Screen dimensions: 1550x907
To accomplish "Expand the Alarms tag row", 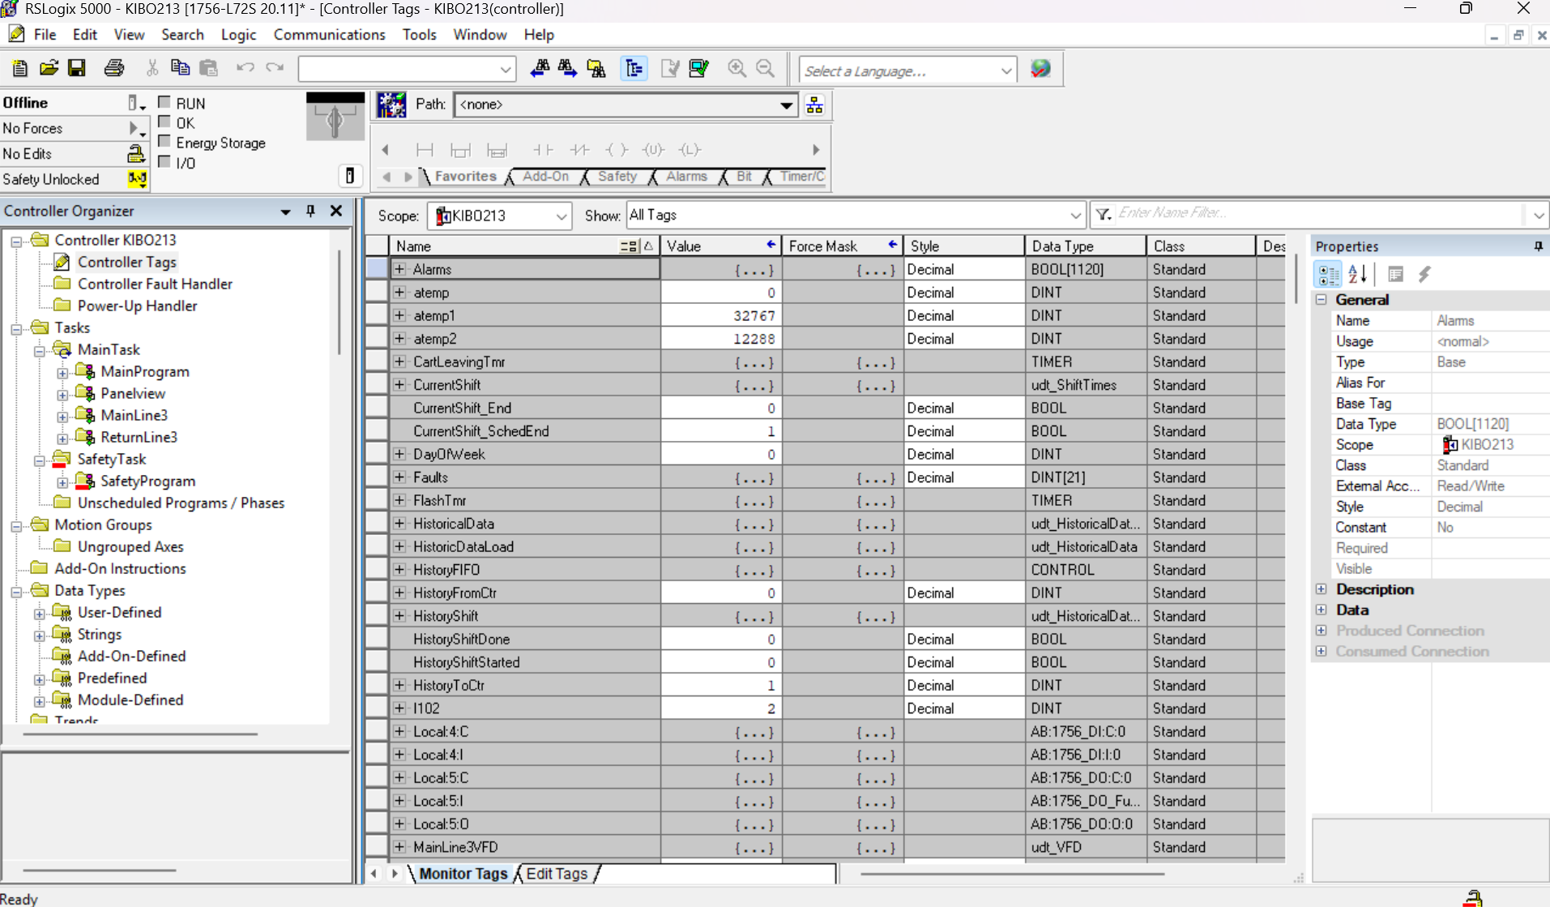I will tap(399, 269).
